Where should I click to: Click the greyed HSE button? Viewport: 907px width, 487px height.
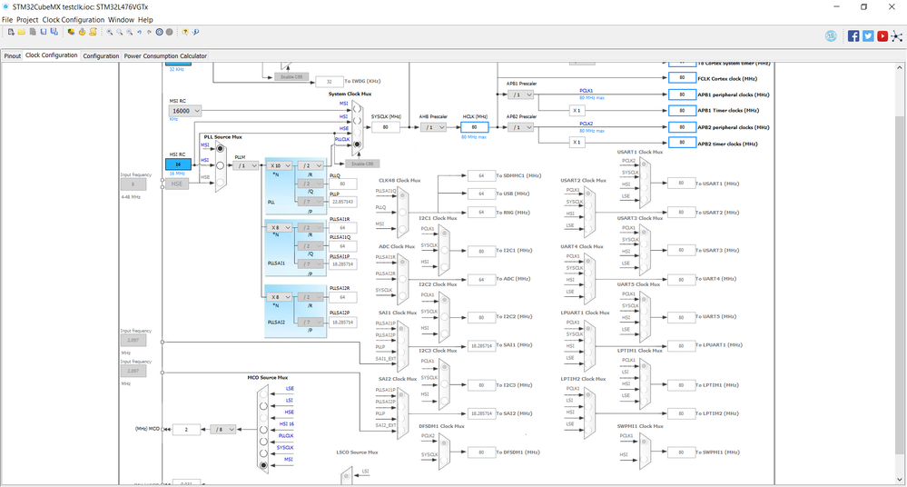176,184
